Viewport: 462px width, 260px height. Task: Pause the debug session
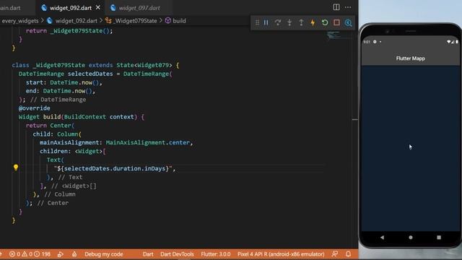click(x=266, y=22)
